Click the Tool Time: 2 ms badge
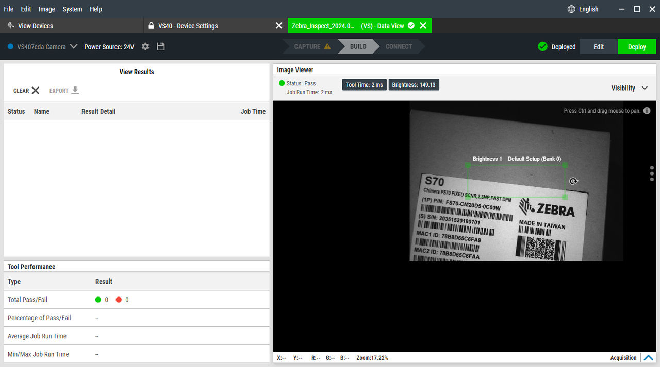 365,85
